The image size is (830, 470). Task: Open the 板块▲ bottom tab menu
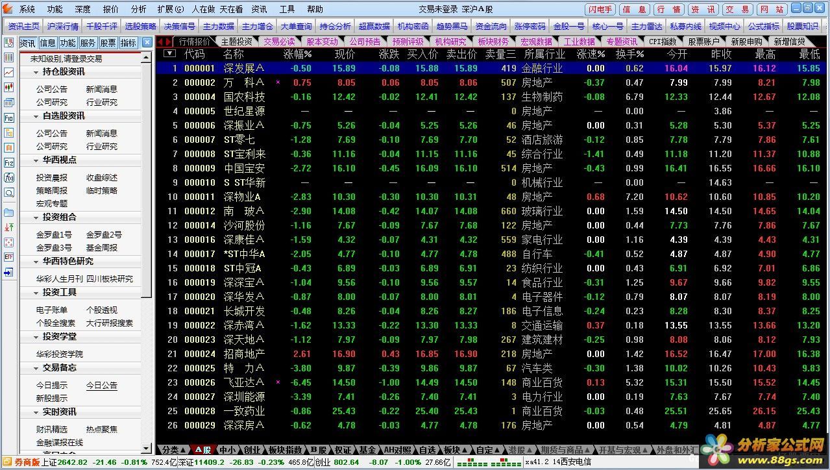coord(456,450)
